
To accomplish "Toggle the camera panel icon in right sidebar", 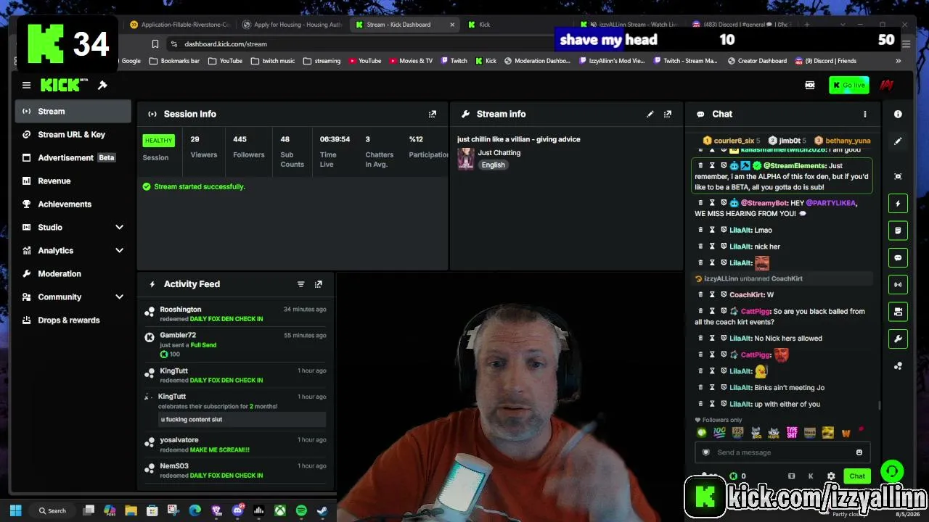I will [x=898, y=312].
